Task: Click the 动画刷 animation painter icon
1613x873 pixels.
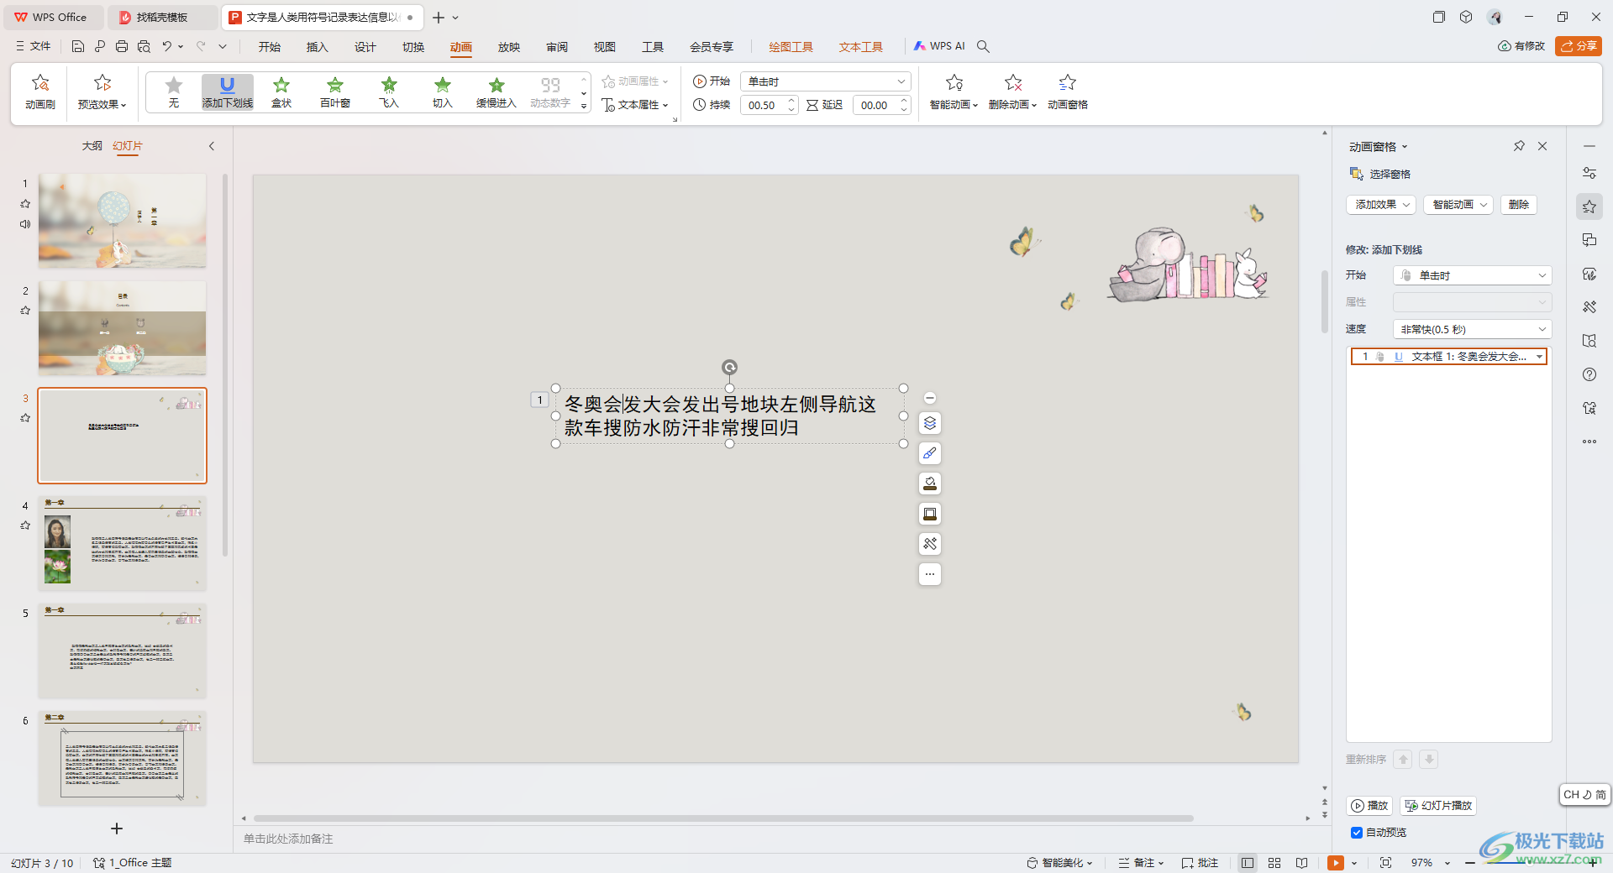Action: pyautogui.click(x=40, y=91)
